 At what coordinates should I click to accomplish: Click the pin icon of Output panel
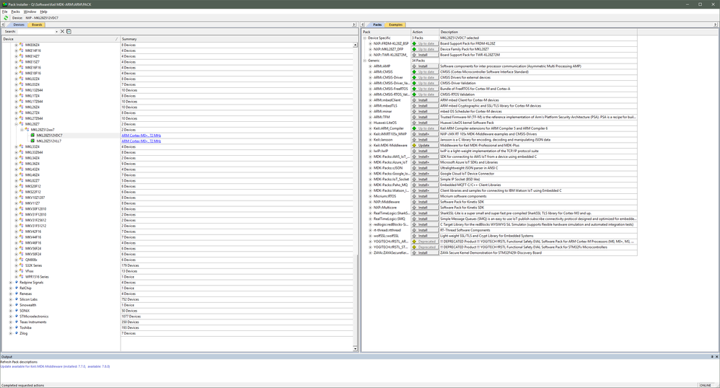coord(712,357)
